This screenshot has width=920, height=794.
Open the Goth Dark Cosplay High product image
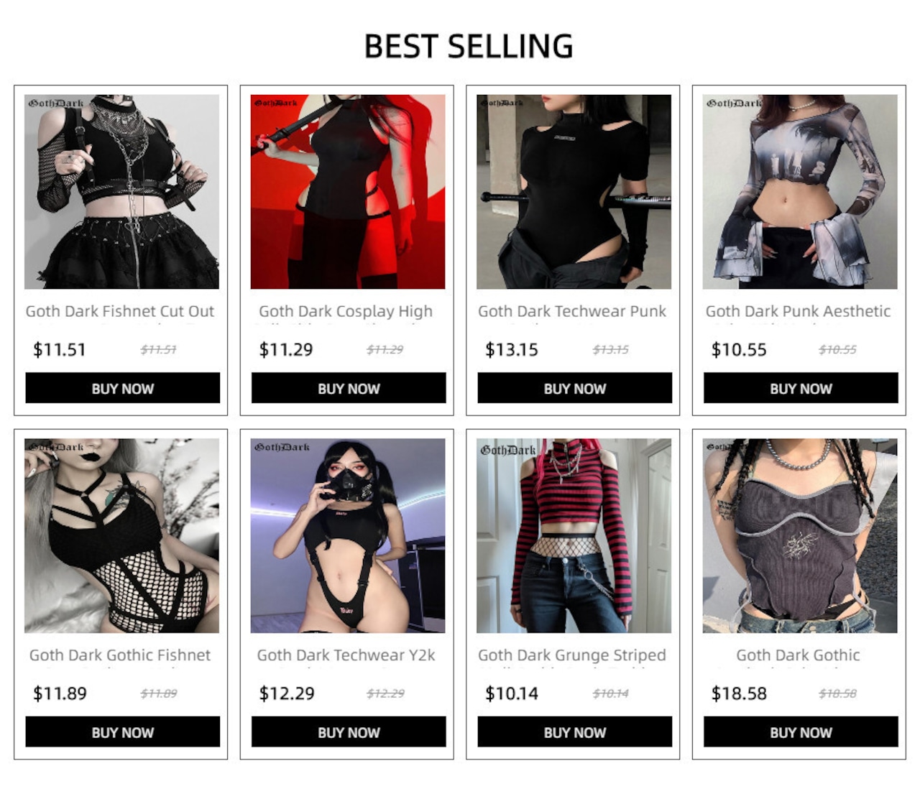pos(348,192)
